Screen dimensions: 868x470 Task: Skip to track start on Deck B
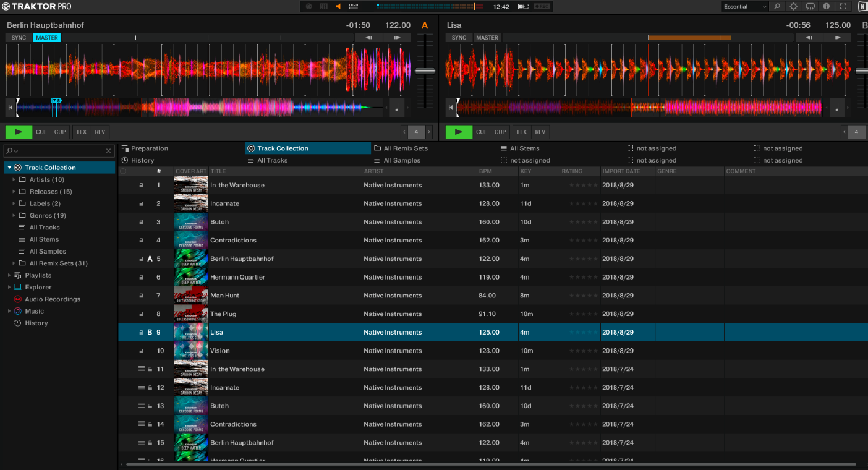pyautogui.click(x=450, y=108)
